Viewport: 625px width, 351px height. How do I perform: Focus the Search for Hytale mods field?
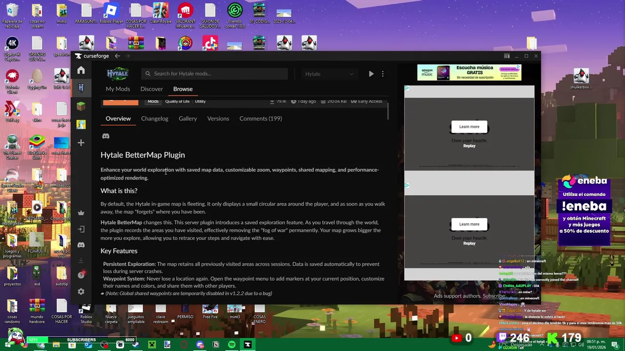click(214, 74)
